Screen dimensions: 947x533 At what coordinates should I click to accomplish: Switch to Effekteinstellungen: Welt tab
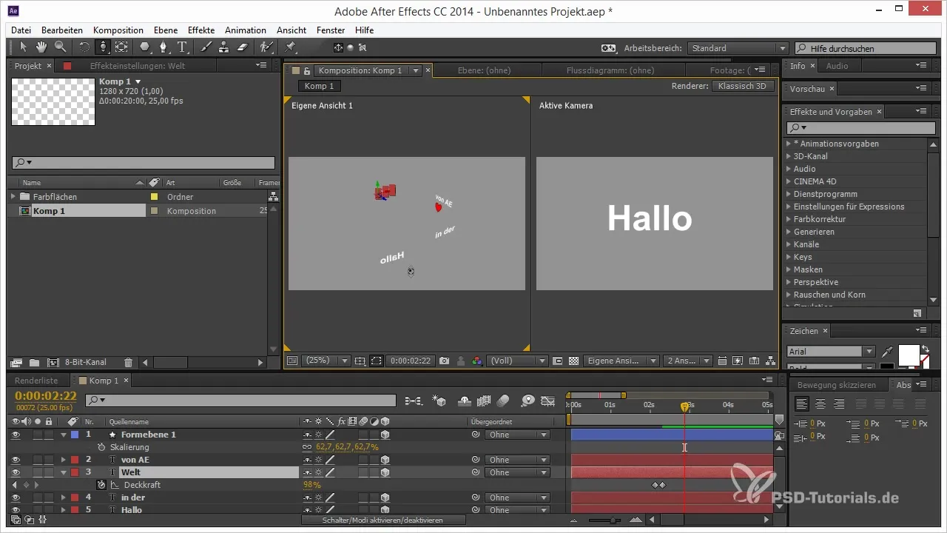138,66
